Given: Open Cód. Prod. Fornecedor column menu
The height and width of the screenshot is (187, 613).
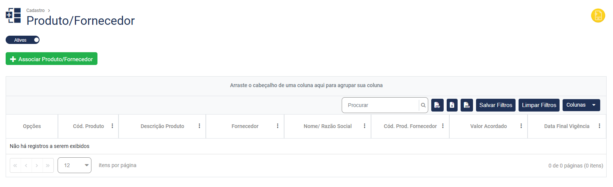Looking at the screenshot, I should (x=443, y=126).
